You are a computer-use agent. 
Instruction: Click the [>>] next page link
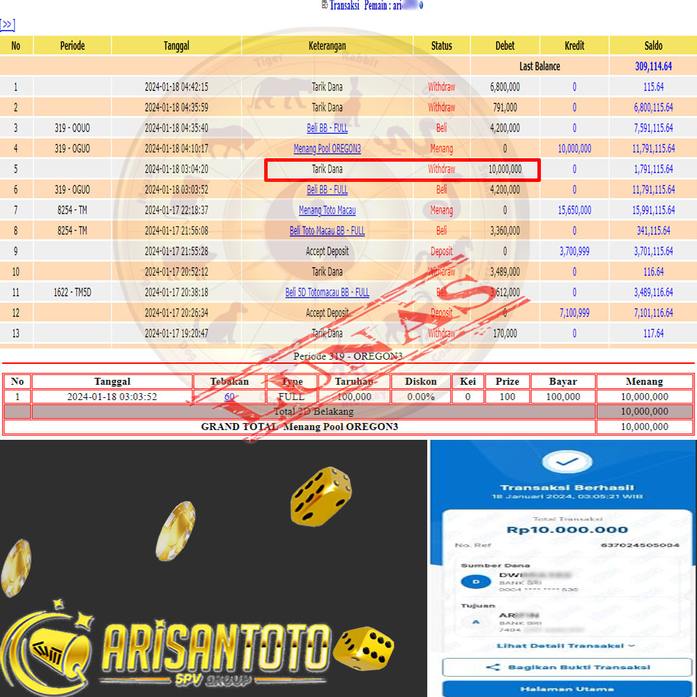click(x=7, y=25)
